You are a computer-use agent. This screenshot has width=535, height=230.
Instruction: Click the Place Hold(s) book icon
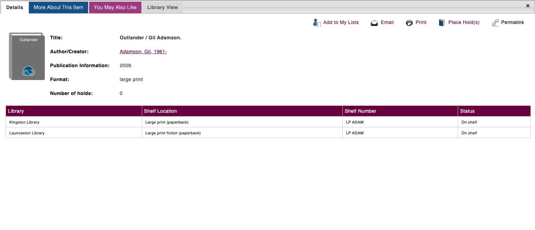coord(442,23)
